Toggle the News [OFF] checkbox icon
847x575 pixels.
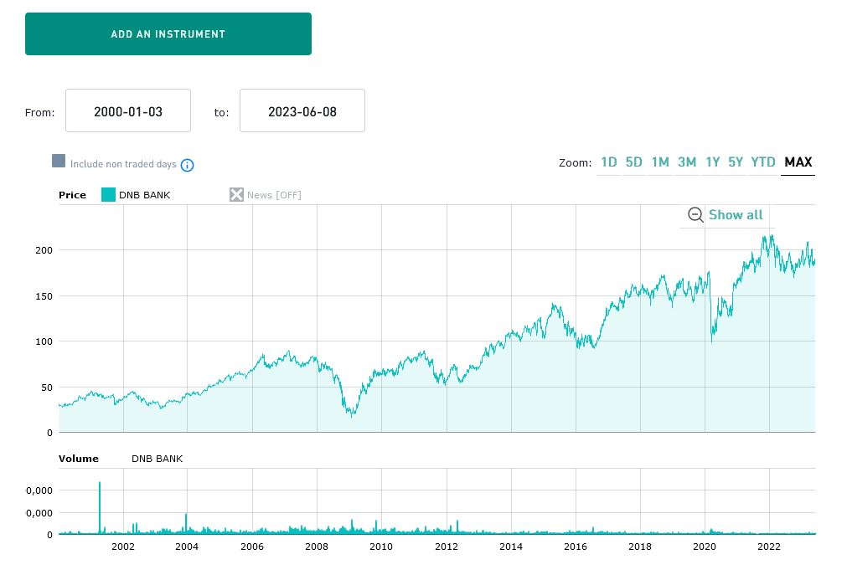(x=237, y=195)
